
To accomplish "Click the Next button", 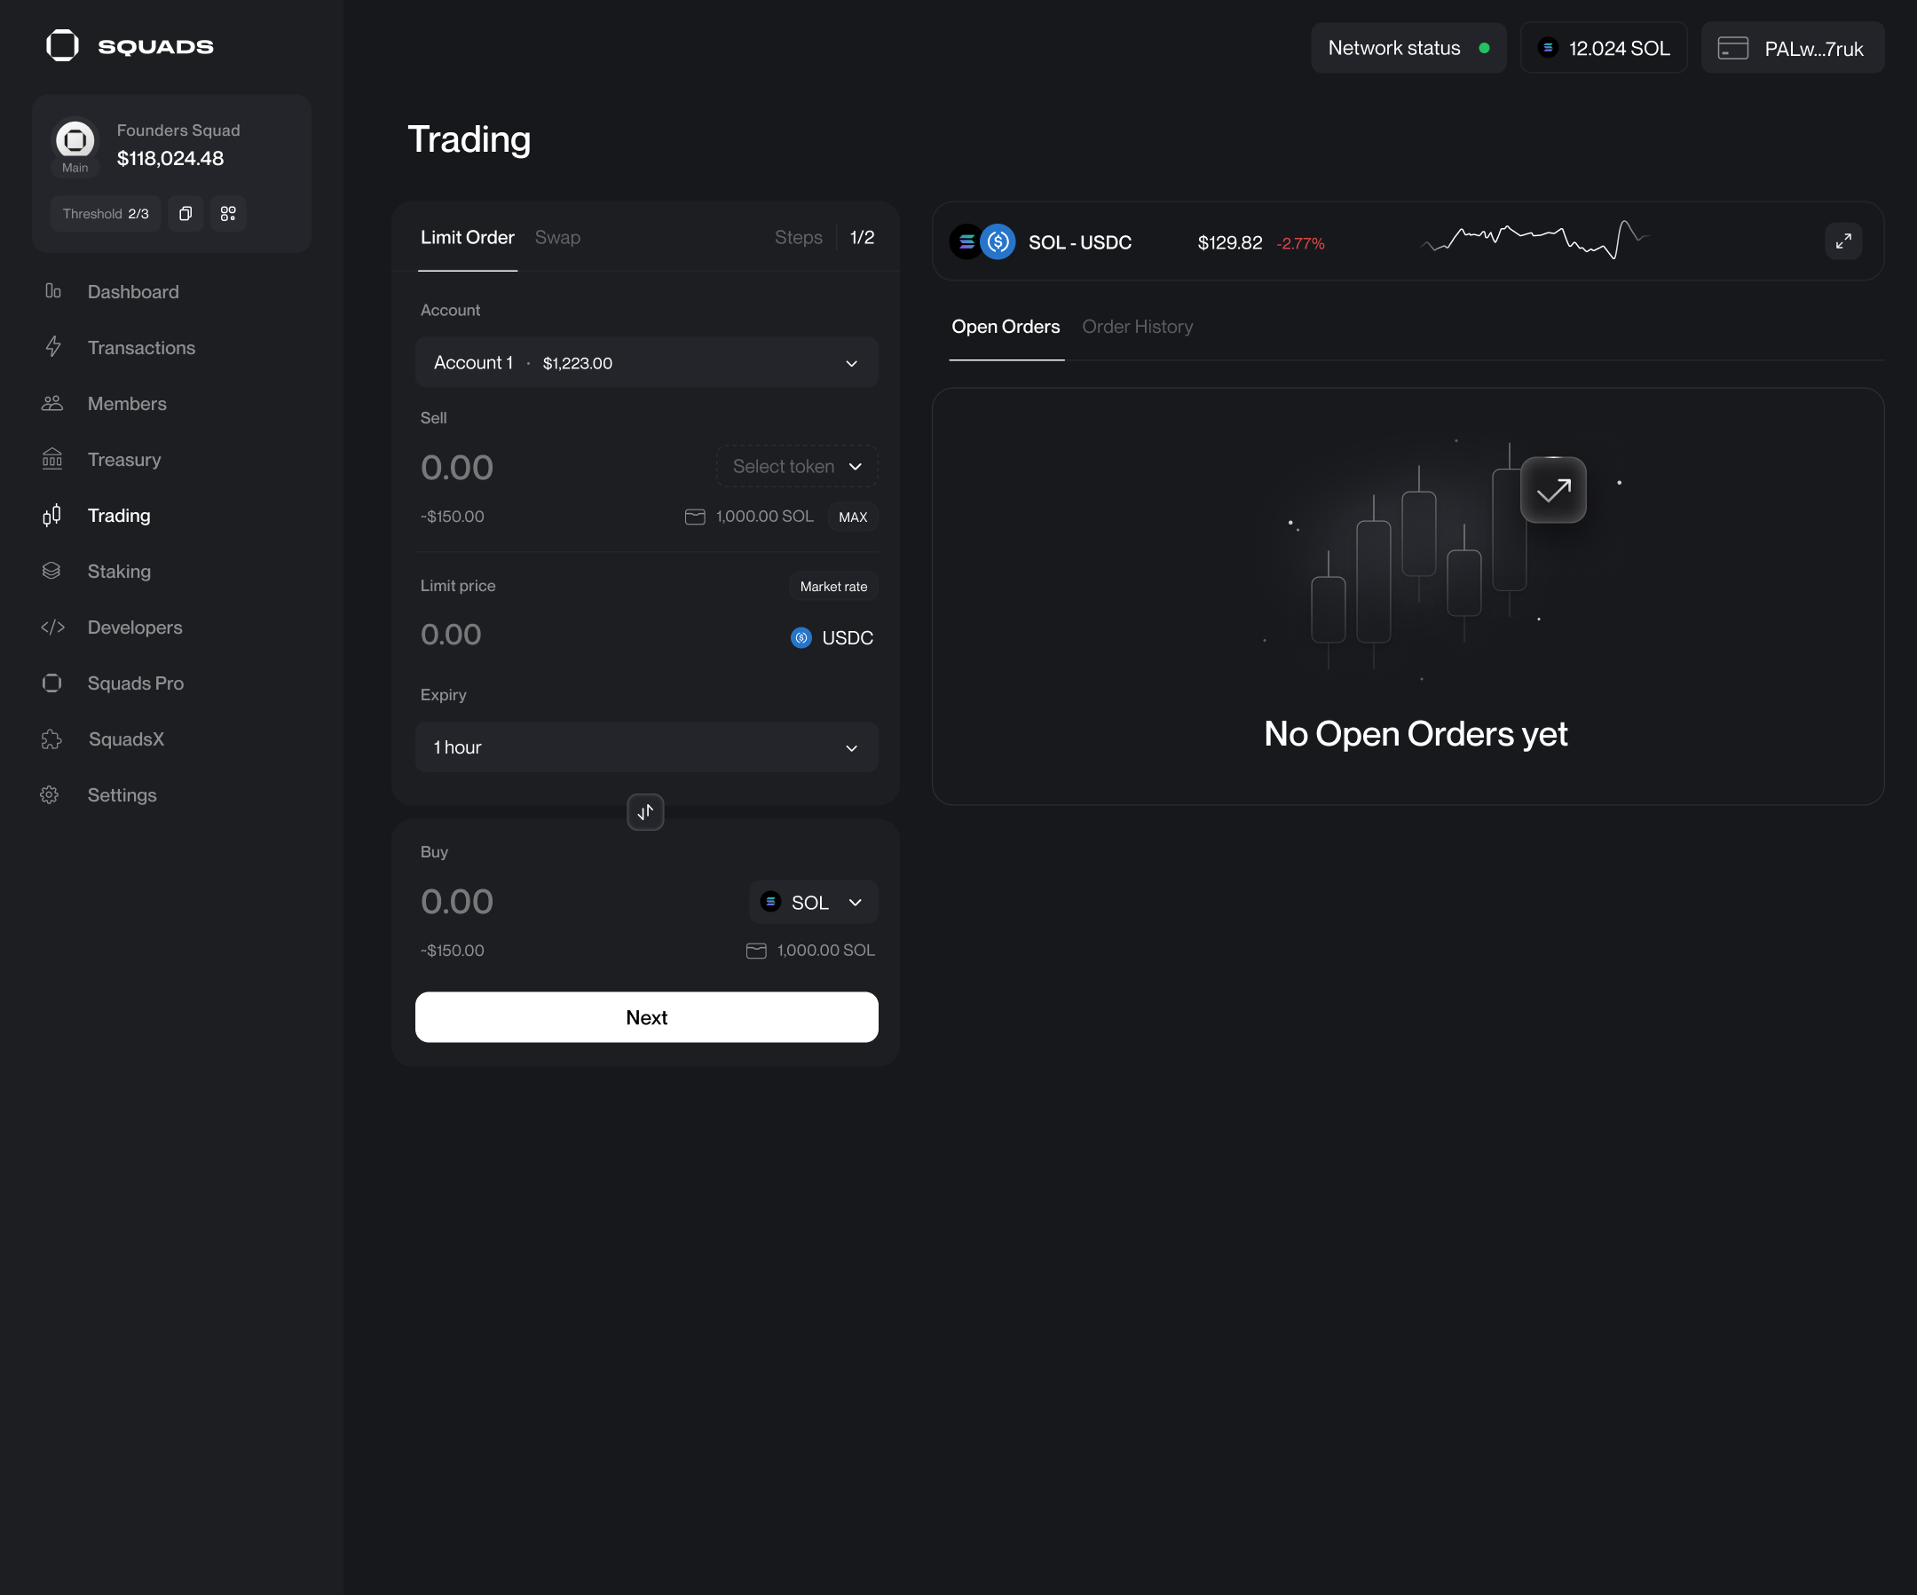I will point(646,1017).
